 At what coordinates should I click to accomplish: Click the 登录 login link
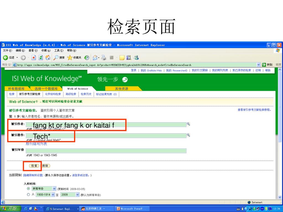(x=133, y=70)
